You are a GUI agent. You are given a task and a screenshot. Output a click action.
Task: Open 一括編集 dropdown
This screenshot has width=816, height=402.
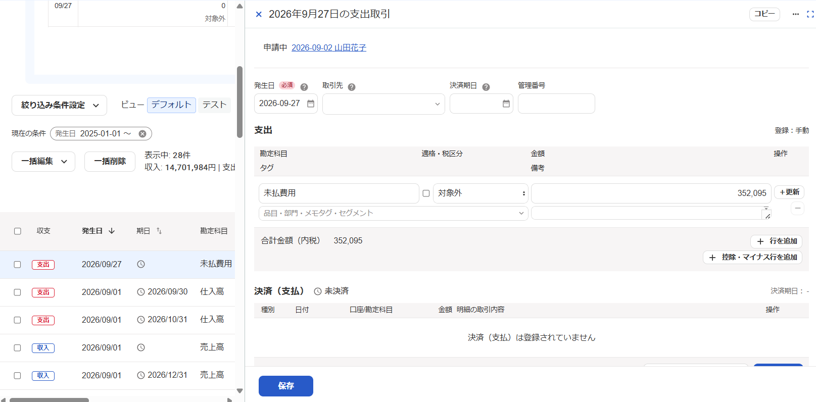[x=43, y=162]
